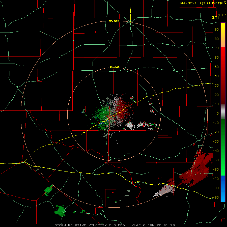Click the large green echo blob at the bottom left
This screenshot has width=227, height=227.
(60, 211)
